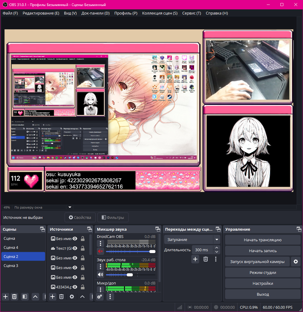Click the Свойства button
The height and width of the screenshot is (312, 303).
pyautogui.click(x=80, y=217)
